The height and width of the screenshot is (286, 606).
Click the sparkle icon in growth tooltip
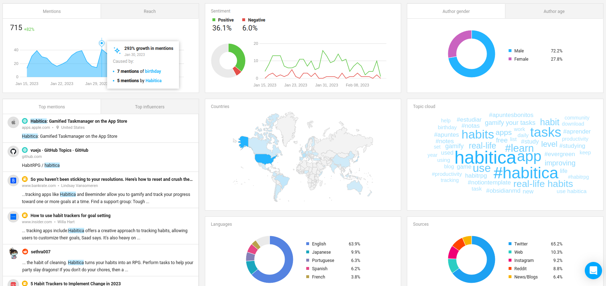[117, 51]
